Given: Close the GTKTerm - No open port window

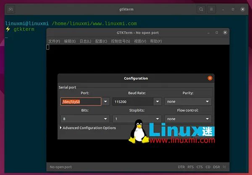Looking at the screenshot, I should click(x=225, y=33).
